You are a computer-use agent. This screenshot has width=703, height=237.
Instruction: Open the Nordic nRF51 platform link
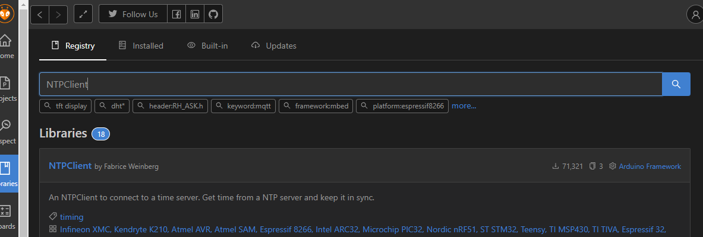[452, 229]
